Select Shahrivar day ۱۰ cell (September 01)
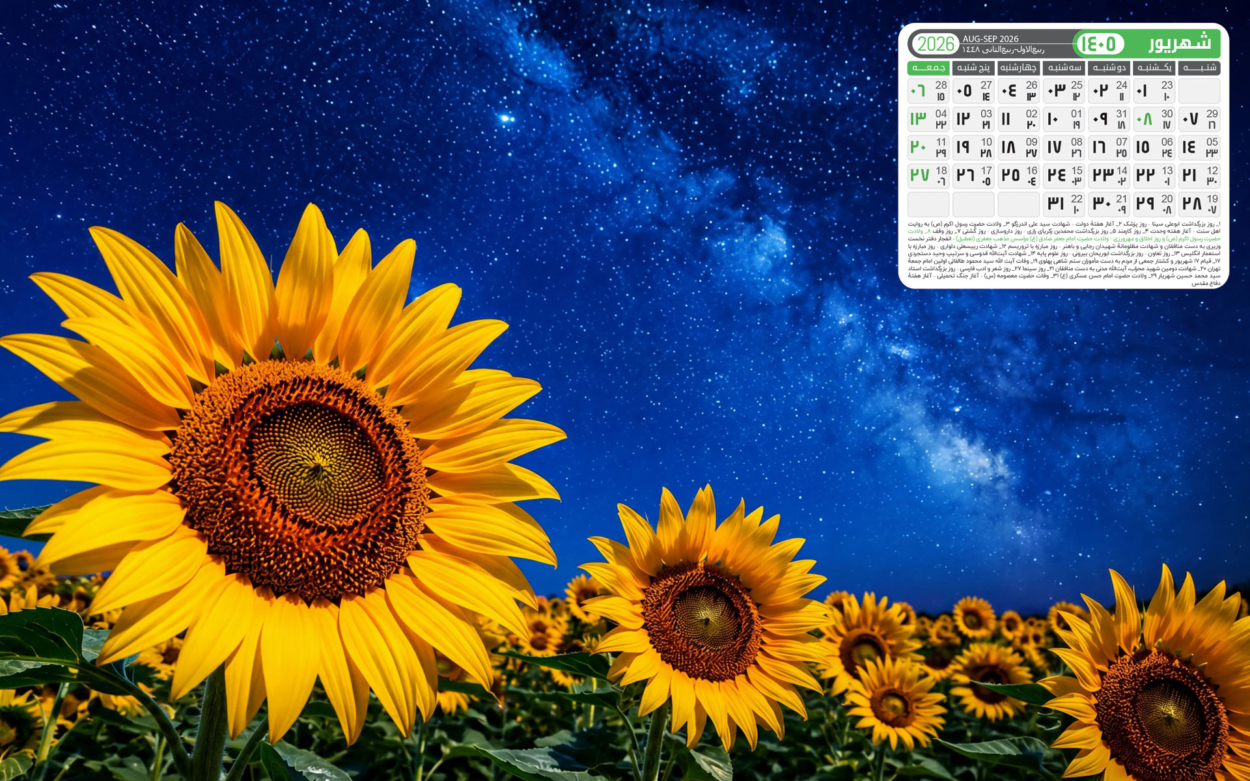The height and width of the screenshot is (781, 1250). (1064, 119)
